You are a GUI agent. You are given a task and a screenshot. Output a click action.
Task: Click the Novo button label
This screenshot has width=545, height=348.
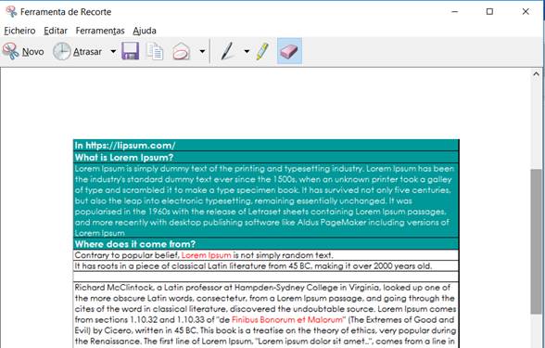coord(33,52)
